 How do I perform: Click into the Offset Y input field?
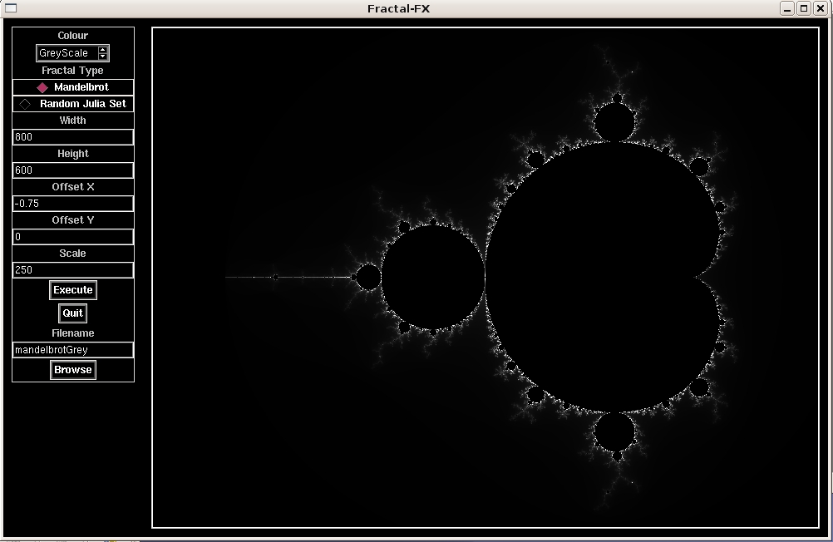coord(73,237)
